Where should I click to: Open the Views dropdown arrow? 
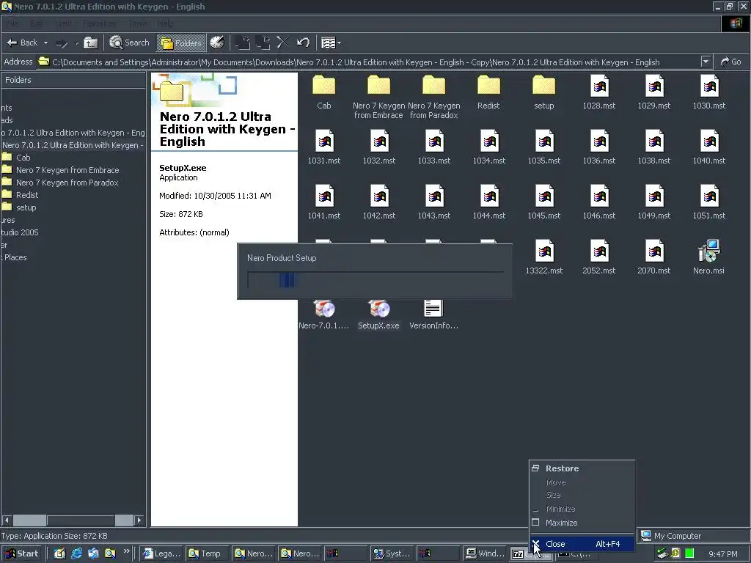(x=339, y=43)
